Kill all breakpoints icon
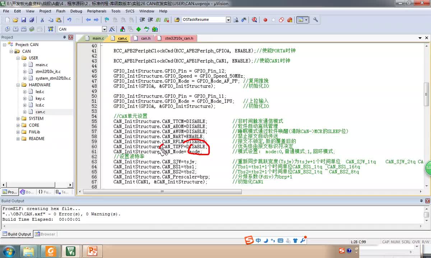This screenshot has height=258, width=431. [289, 20]
